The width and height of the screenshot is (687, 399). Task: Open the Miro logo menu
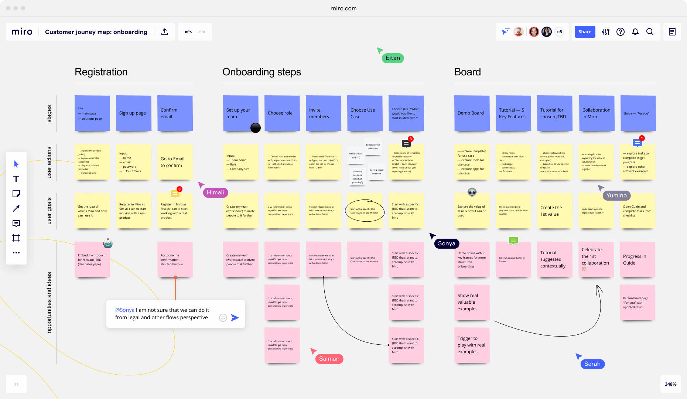pos(22,32)
